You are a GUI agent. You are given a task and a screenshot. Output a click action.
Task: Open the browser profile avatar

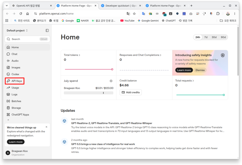click(228, 14)
